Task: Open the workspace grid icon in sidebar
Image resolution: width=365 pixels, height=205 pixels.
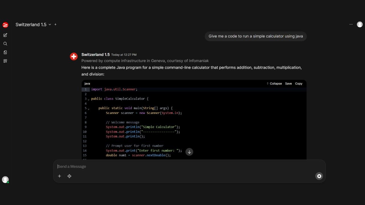Action: tap(5, 61)
